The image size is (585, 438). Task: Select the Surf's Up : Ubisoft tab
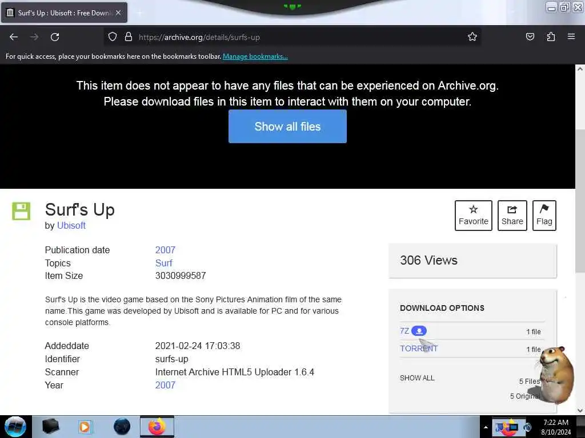[64, 13]
